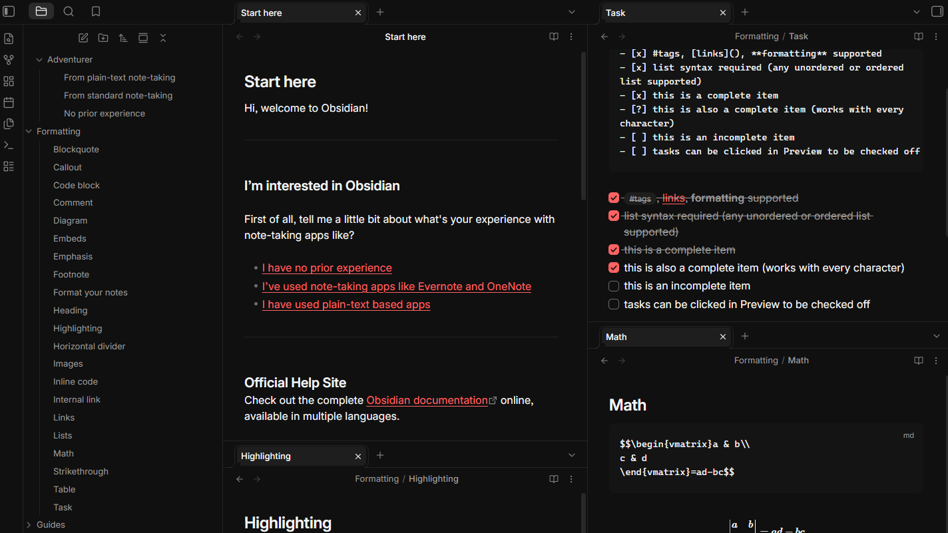Open the Callout note in the file tree
The image size is (948, 533).
(x=67, y=167)
